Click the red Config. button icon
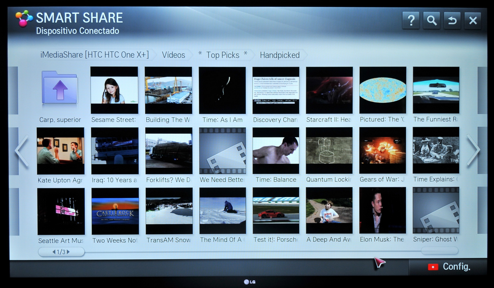Viewport: 494px width, 288px height. [433, 267]
